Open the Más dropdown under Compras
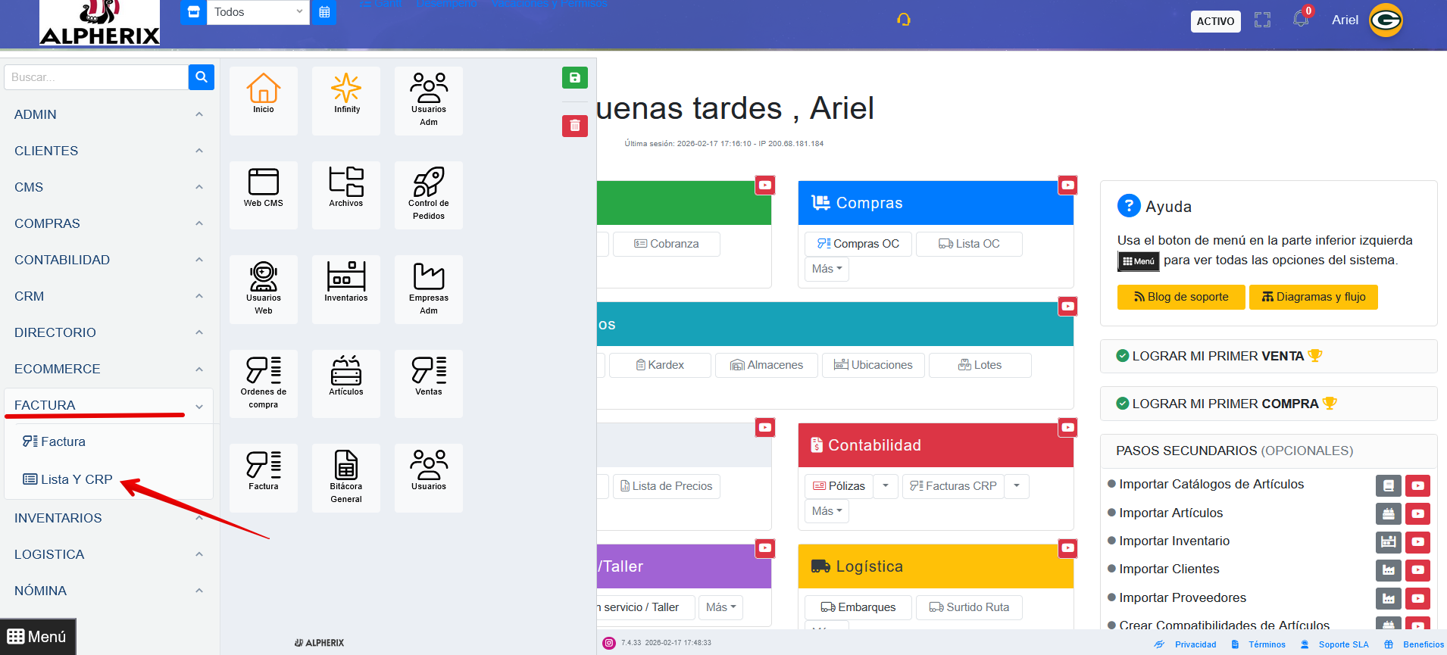1447x655 pixels. click(x=827, y=269)
